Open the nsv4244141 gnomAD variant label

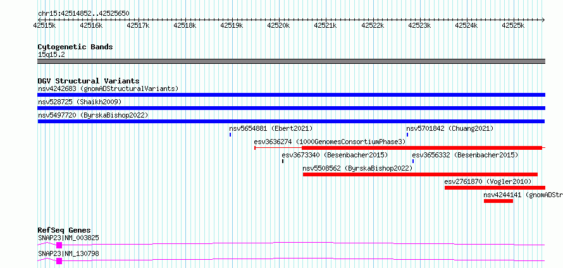[523, 195]
